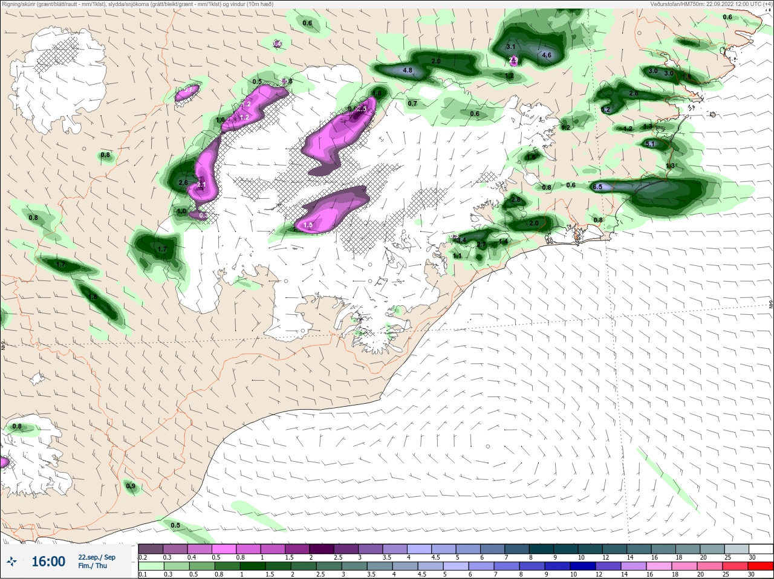Click the 4.8 precipitation value on map
Image resolution: width=774 pixels, height=579 pixels.
408,70
